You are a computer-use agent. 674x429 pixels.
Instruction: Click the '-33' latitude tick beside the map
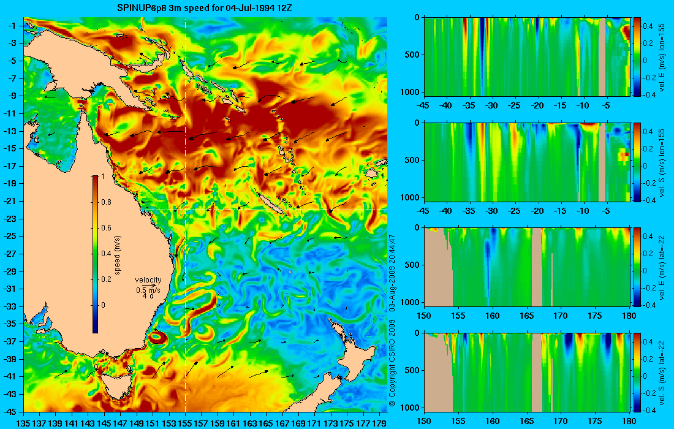click(x=9, y=306)
